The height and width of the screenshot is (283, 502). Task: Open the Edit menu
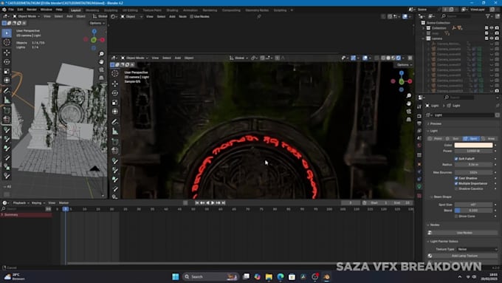20,10
